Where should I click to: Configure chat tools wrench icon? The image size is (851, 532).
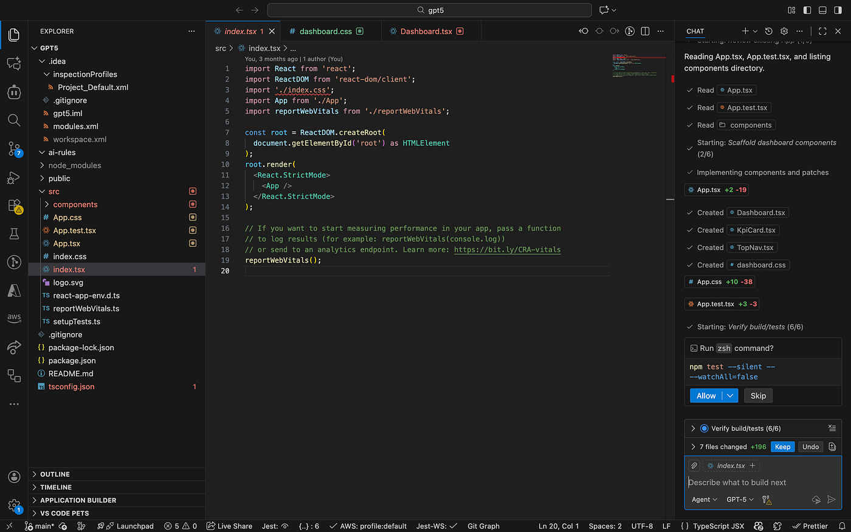click(x=767, y=500)
